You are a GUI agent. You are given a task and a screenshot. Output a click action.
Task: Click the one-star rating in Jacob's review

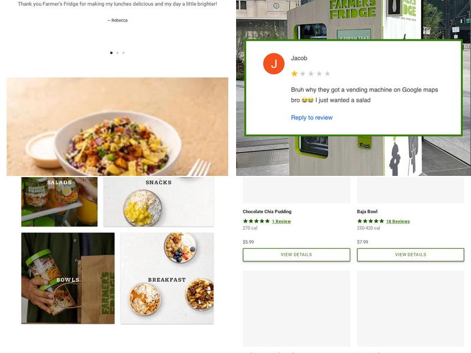click(311, 74)
